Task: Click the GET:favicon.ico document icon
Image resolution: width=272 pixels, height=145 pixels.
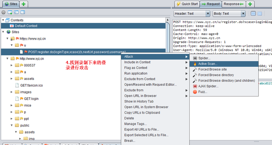Action: 17,85
